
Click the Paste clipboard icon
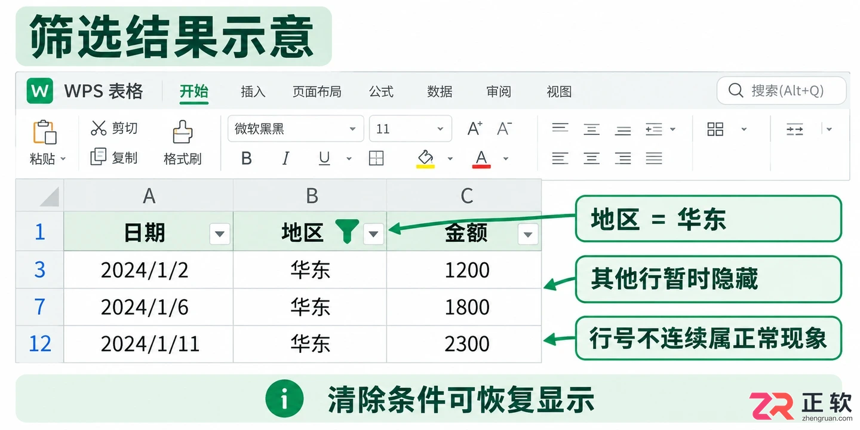pyautogui.click(x=44, y=131)
